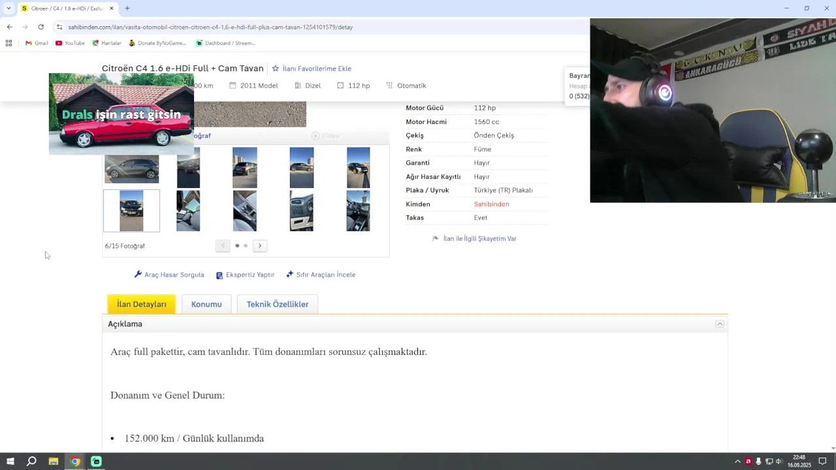Click İlan ile İlgili Şikayetim Var link
This screenshot has height=470, width=836.
(x=475, y=239)
